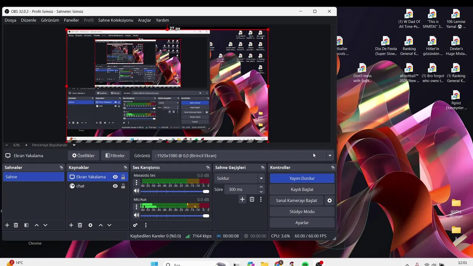Screen dimensions: 473x266
Task: Open the Sahne Koleksiyonu menu
Action: point(116,20)
